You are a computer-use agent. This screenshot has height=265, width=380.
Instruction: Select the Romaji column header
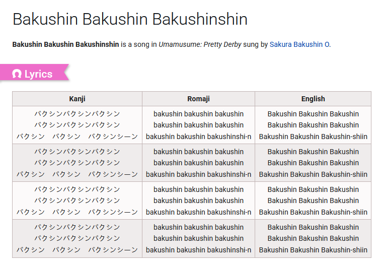[x=198, y=99]
